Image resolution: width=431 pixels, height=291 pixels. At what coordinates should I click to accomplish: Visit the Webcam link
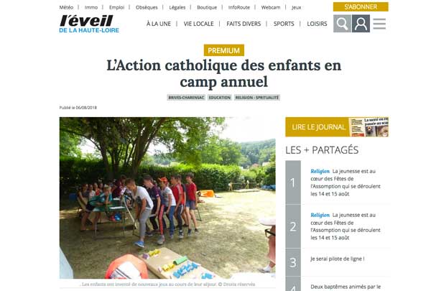pyautogui.click(x=271, y=7)
